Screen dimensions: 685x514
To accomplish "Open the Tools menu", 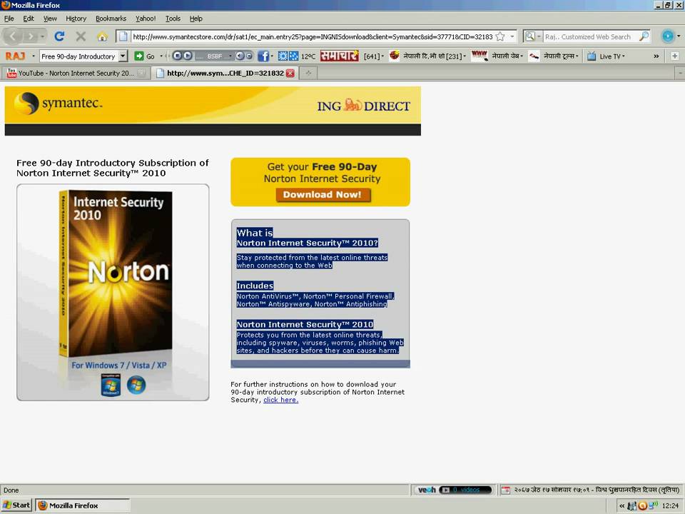I will click(x=173, y=19).
